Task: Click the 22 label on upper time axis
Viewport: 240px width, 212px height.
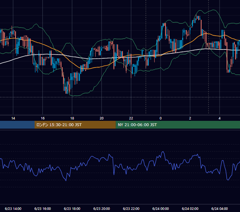Action: click(x=131, y=118)
